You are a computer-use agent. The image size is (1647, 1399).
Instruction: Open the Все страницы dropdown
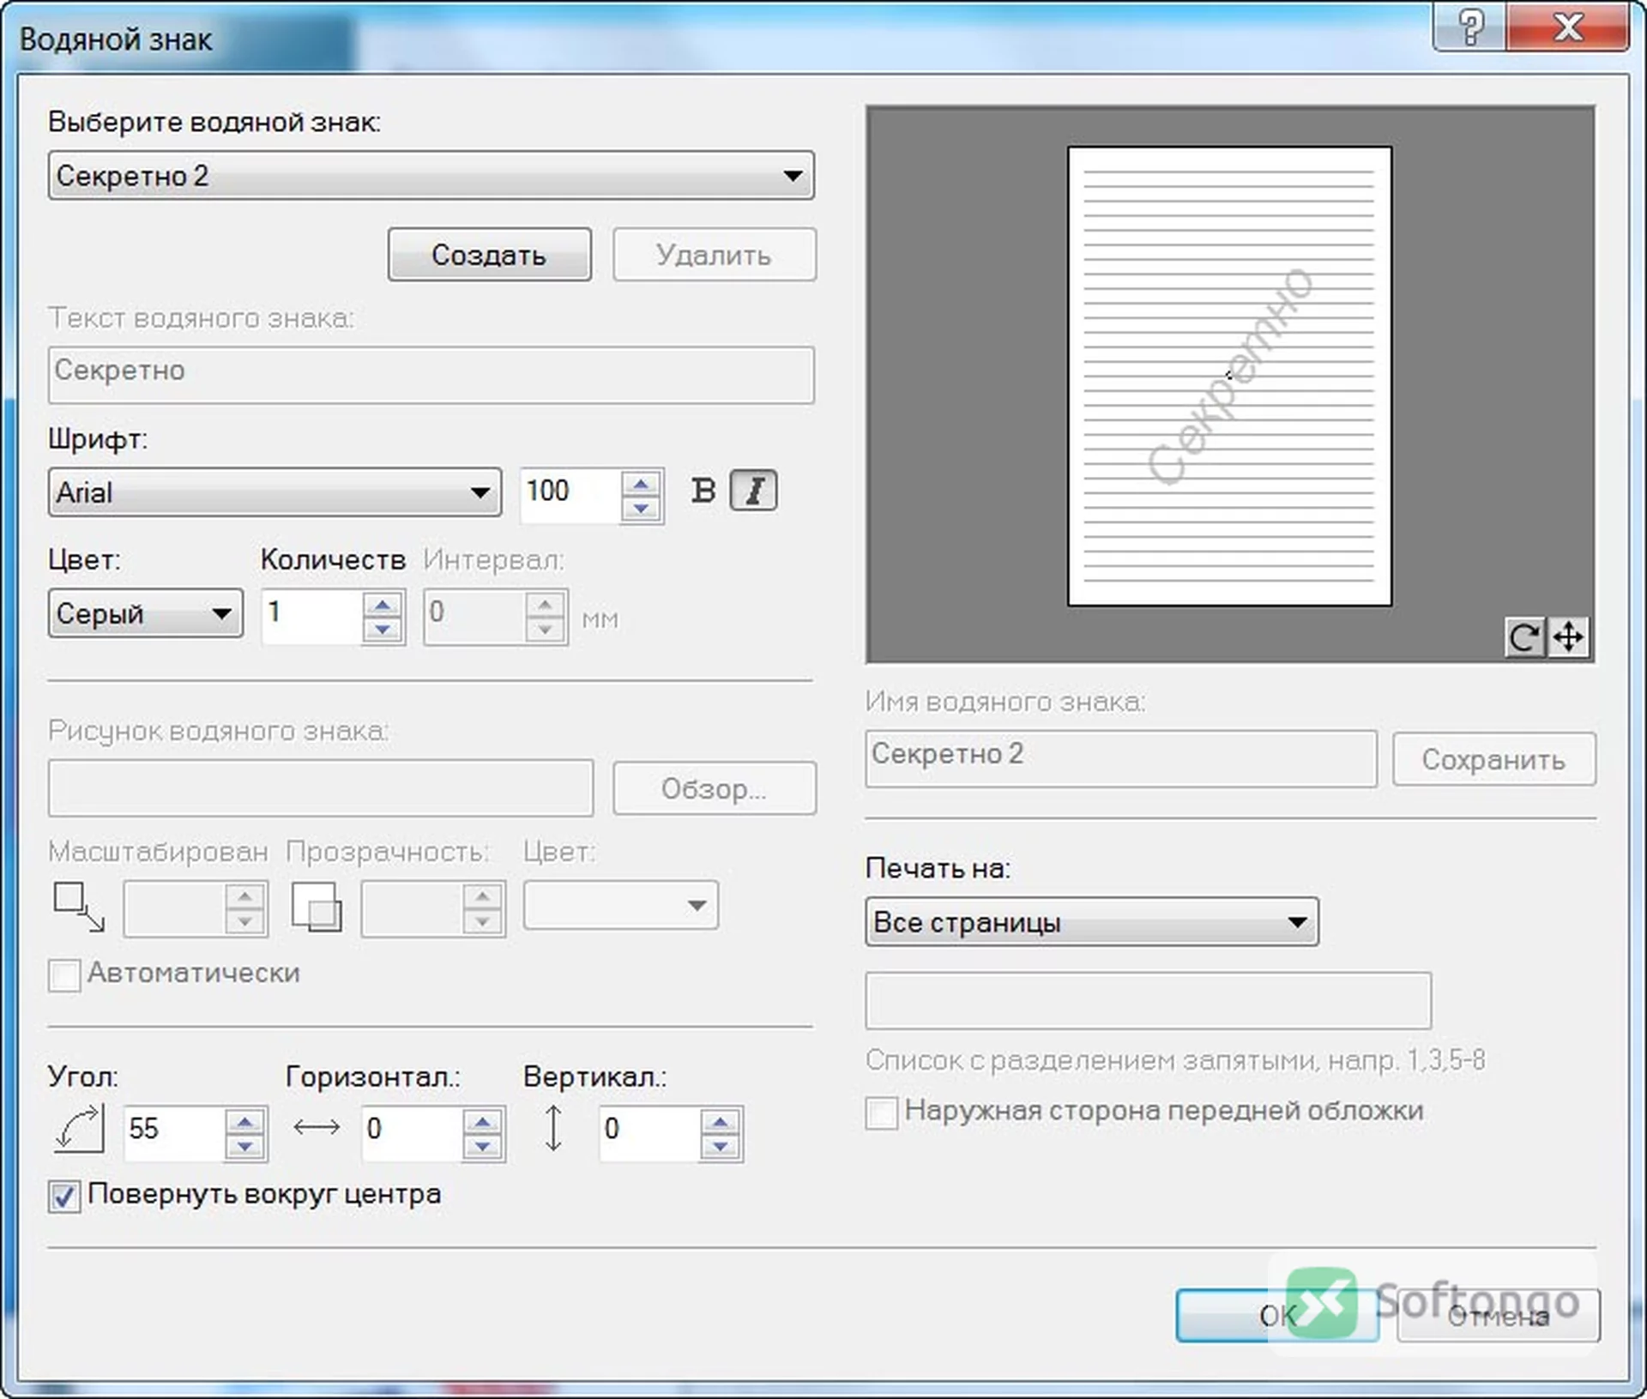[x=1092, y=922]
